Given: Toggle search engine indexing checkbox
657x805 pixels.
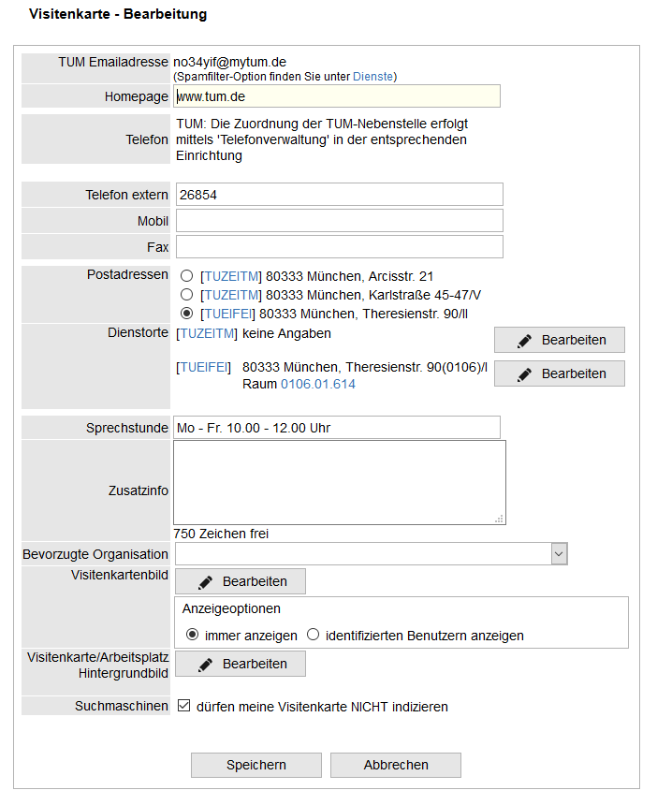Looking at the screenshot, I should pyautogui.click(x=184, y=706).
